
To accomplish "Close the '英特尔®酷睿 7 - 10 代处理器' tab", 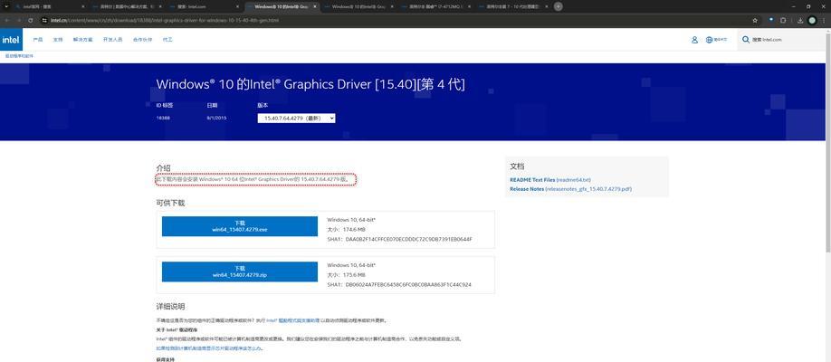I will point(545,7).
